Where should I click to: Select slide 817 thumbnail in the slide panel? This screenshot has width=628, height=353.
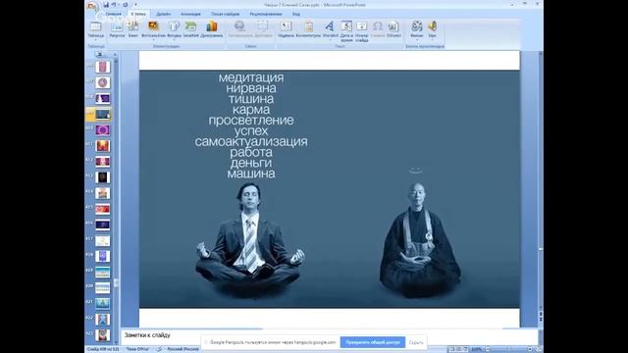102,240
